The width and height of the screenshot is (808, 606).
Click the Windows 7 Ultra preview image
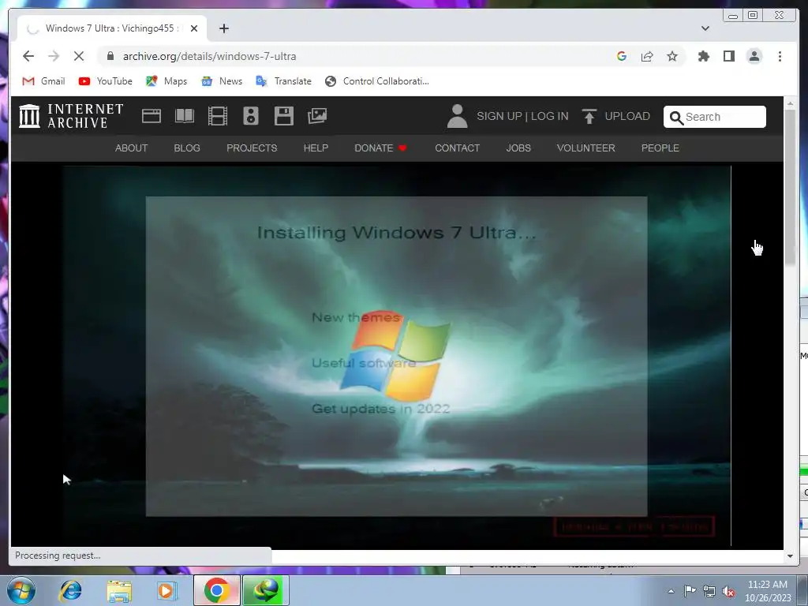pyautogui.click(x=397, y=356)
